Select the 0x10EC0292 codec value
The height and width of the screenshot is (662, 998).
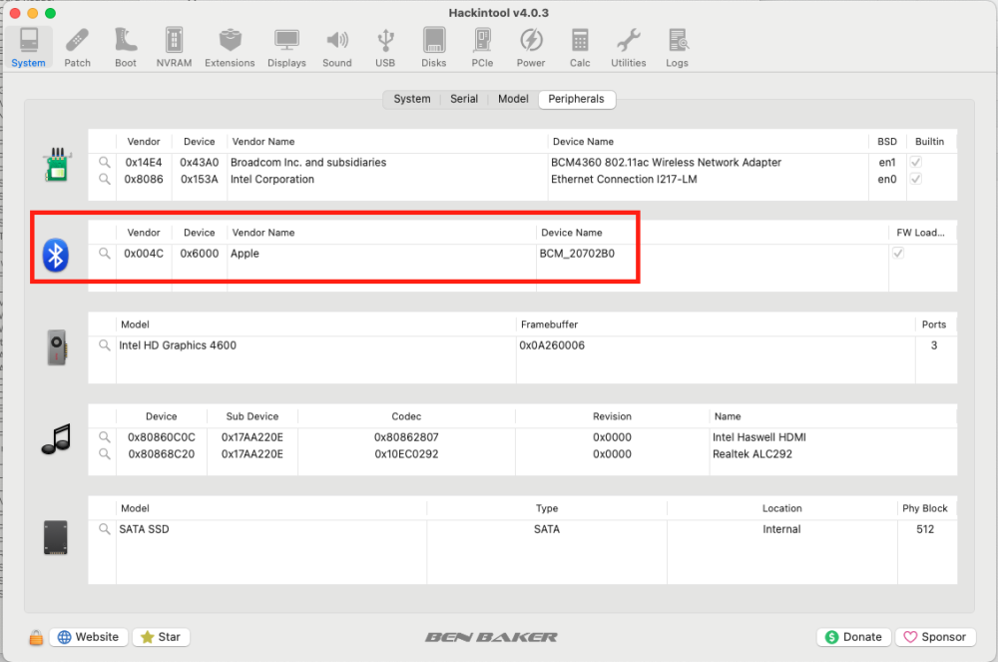pyautogui.click(x=406, y=454)
